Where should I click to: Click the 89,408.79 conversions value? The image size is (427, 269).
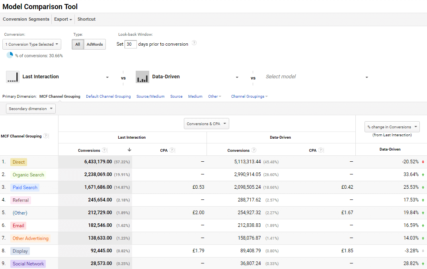[x=251, y=250]
